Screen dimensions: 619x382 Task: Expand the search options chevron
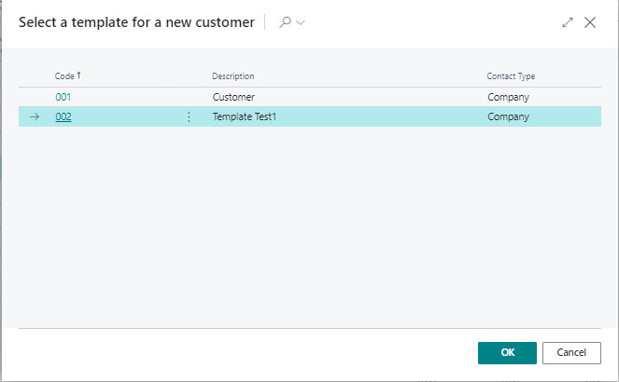tap(301, 23)
